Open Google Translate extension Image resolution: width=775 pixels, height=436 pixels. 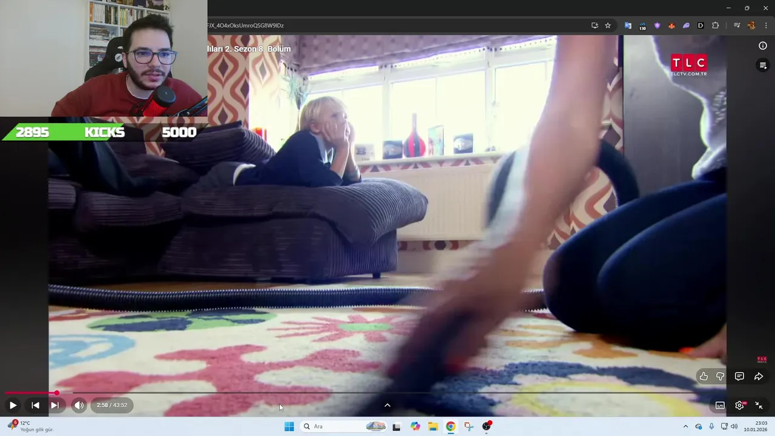click(x=628, y=25)
